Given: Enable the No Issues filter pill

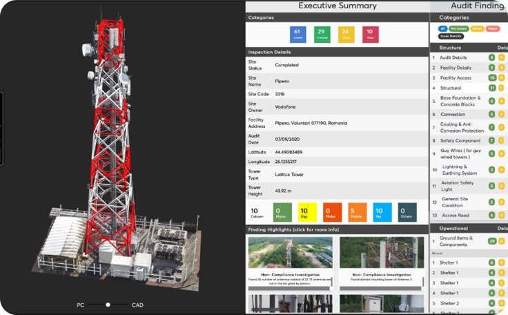Looking at the screenshot, I should tap(458, 29).
